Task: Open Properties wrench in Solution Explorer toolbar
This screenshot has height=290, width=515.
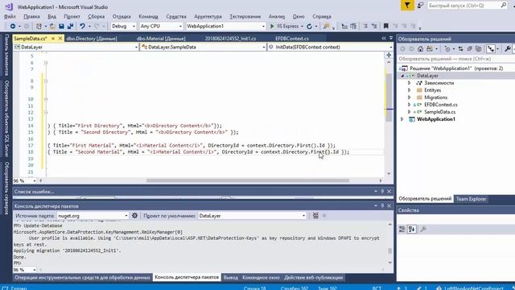Action: pyautogui.click(x=508, y=49)
